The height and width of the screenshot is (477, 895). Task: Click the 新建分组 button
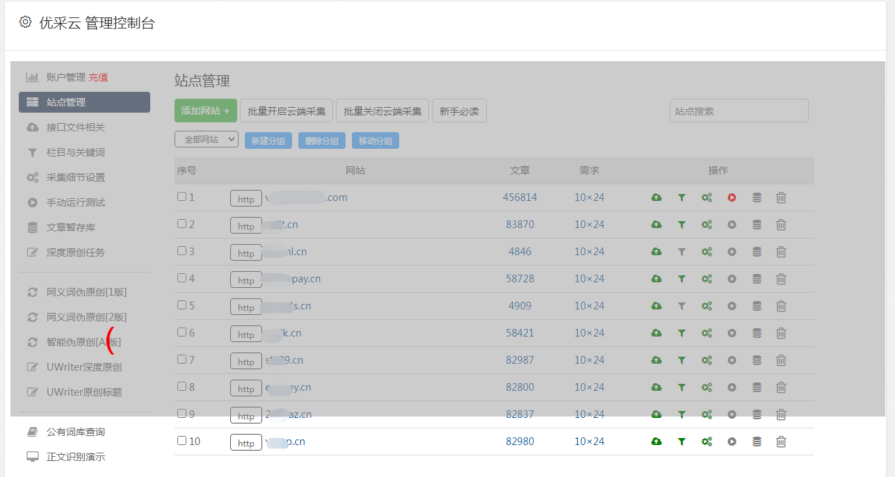point(268,140)
